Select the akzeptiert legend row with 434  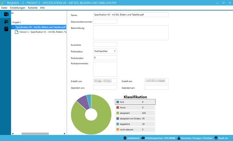(x=135, y=113)
